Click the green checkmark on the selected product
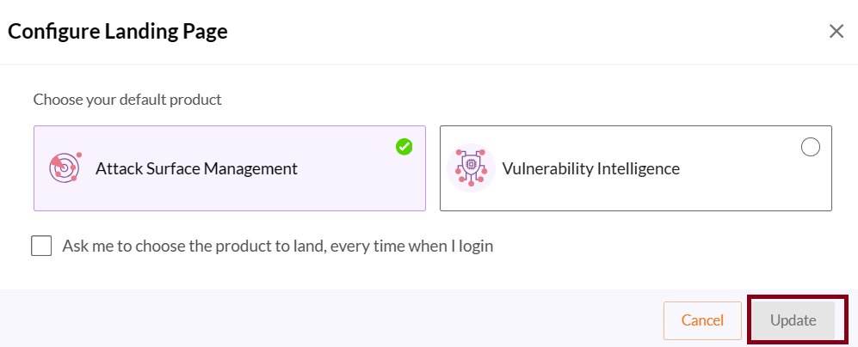 click(x=404, y=147)
